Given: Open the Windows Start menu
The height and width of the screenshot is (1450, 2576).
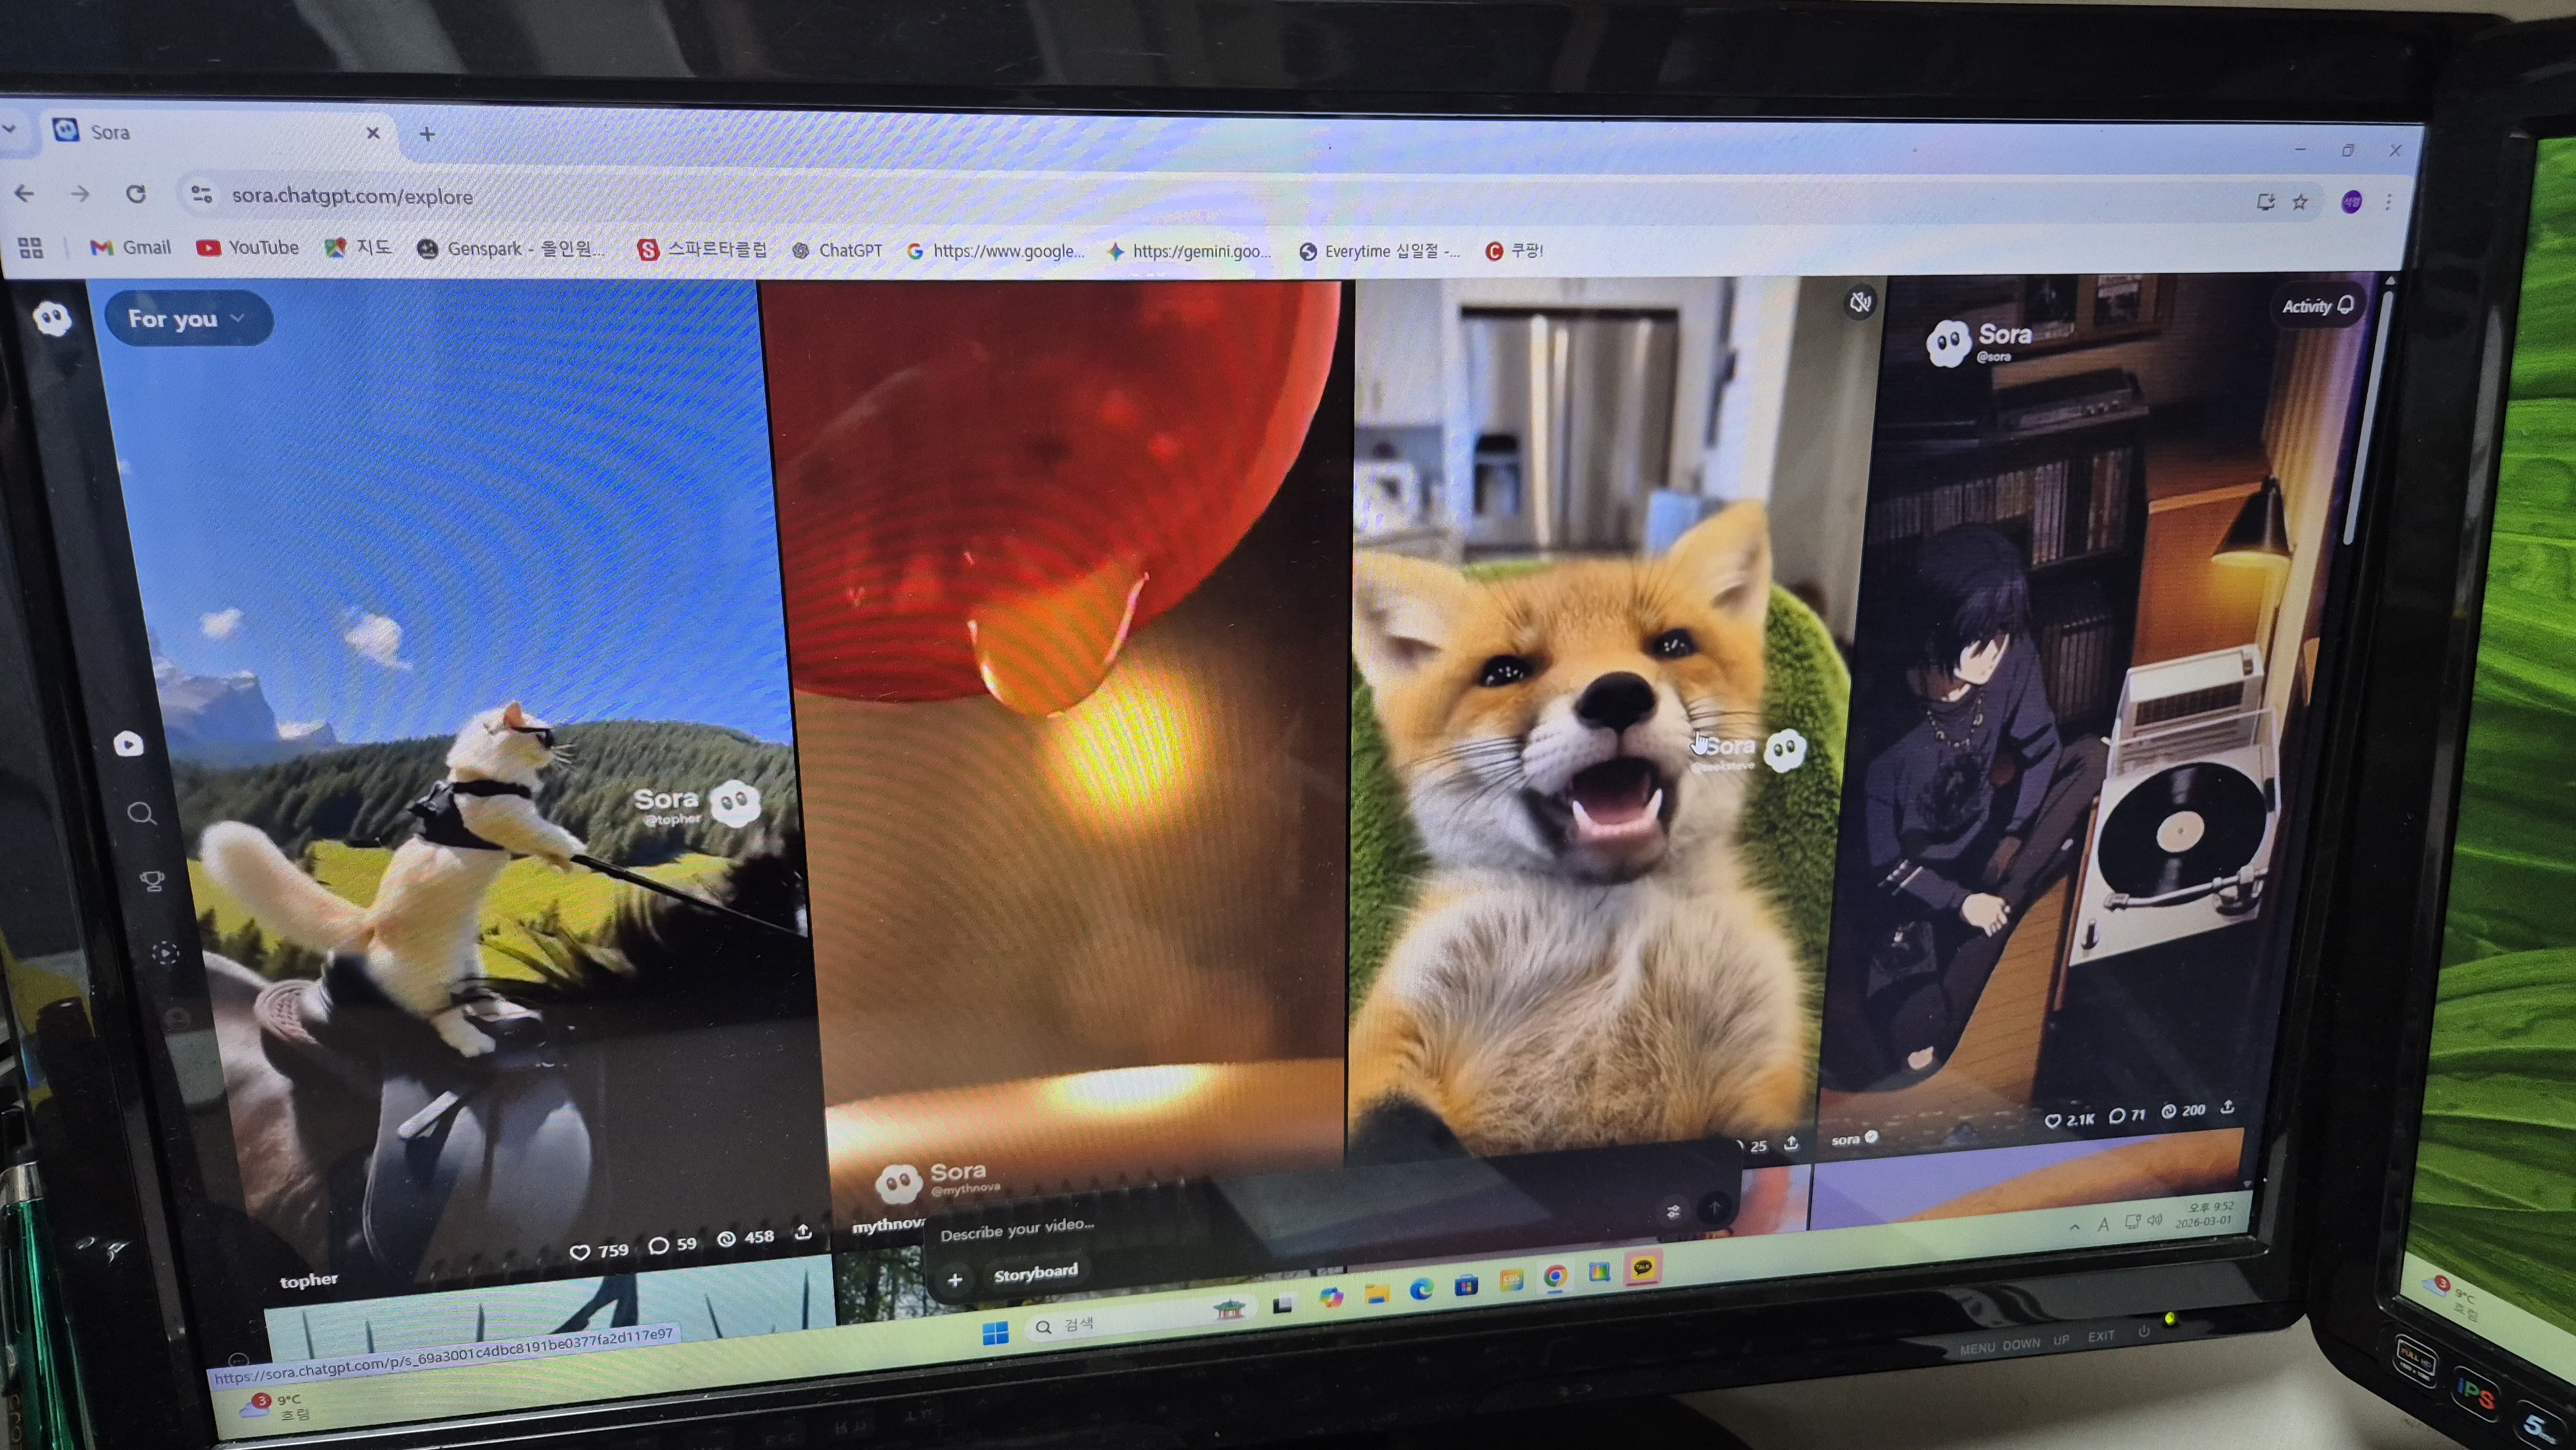Looking at the screenshot, I should click(995, 1333).
